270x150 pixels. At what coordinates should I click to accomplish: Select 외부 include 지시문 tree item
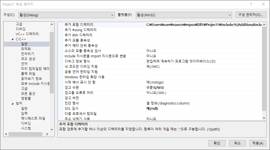[35, 84]
